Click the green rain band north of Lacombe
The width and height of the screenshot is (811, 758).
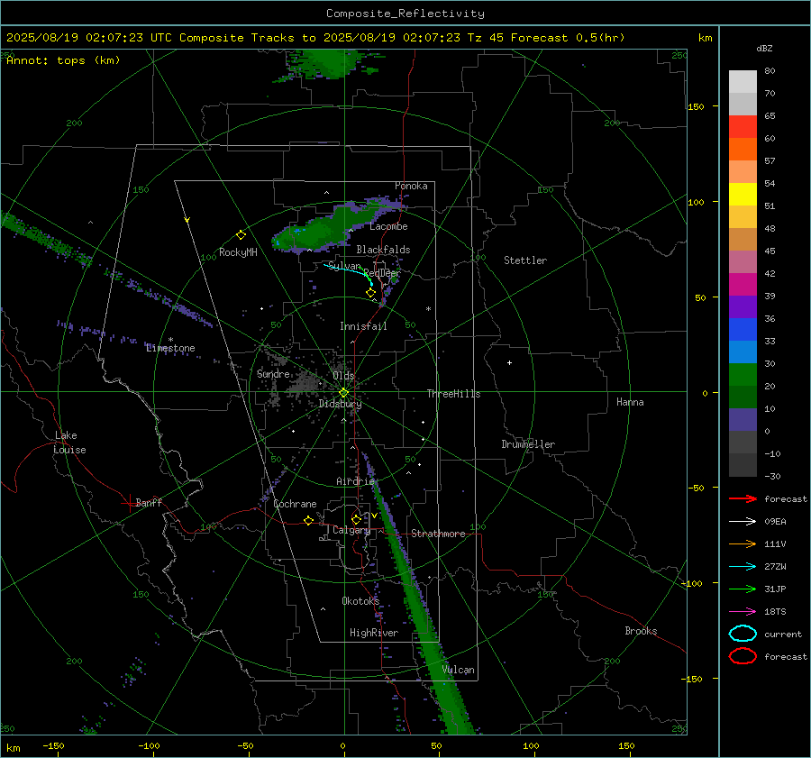(x=331, y=224)
